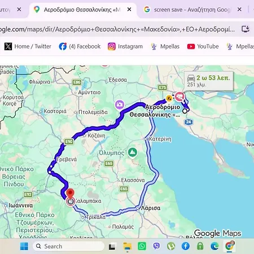Select the Google Maps airport directions tab
The image size is (254, 254).
pyautogui.click(x=82, y=10)
